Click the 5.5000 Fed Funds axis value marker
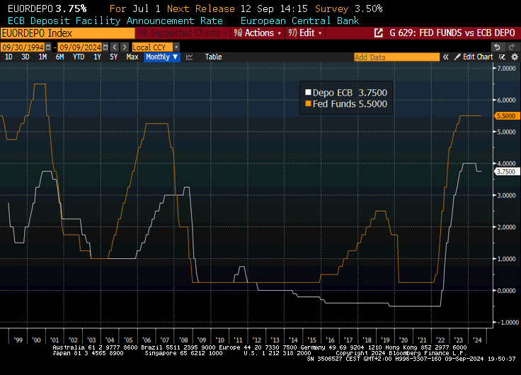Viewport: 521px width, 375px height. tap(506, 116)
